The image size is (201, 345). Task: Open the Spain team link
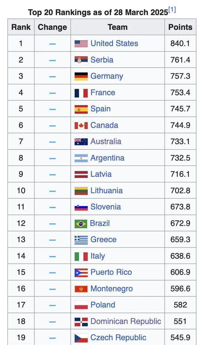100,109
